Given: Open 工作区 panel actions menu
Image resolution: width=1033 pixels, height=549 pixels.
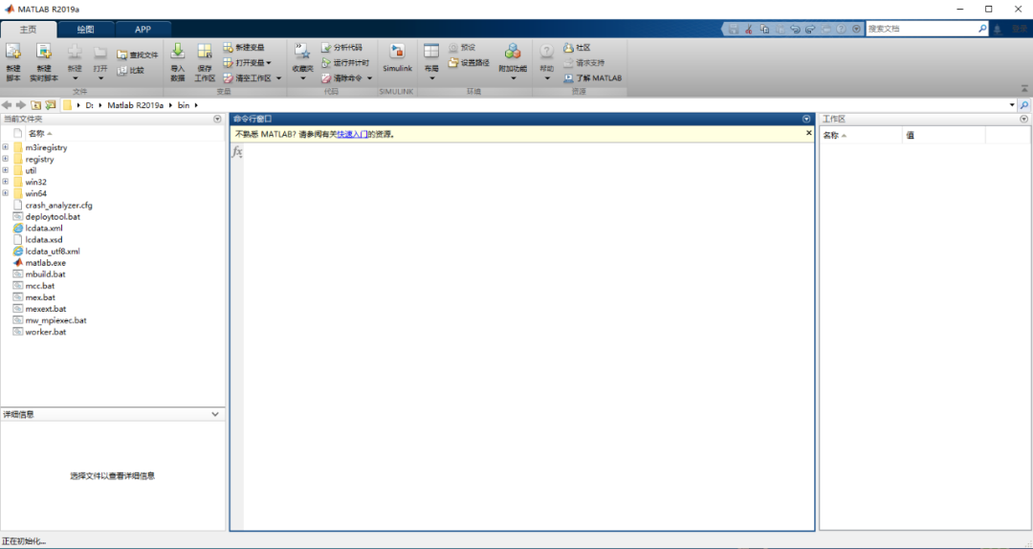Looking at the screenshot, I should pyautogui.click(x=1023, y=120).
